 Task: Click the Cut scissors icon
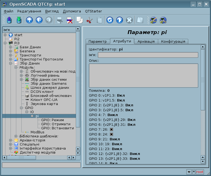[x=89, y=20]
